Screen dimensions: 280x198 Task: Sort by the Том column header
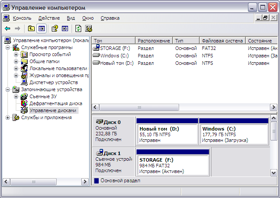(114, 41)
